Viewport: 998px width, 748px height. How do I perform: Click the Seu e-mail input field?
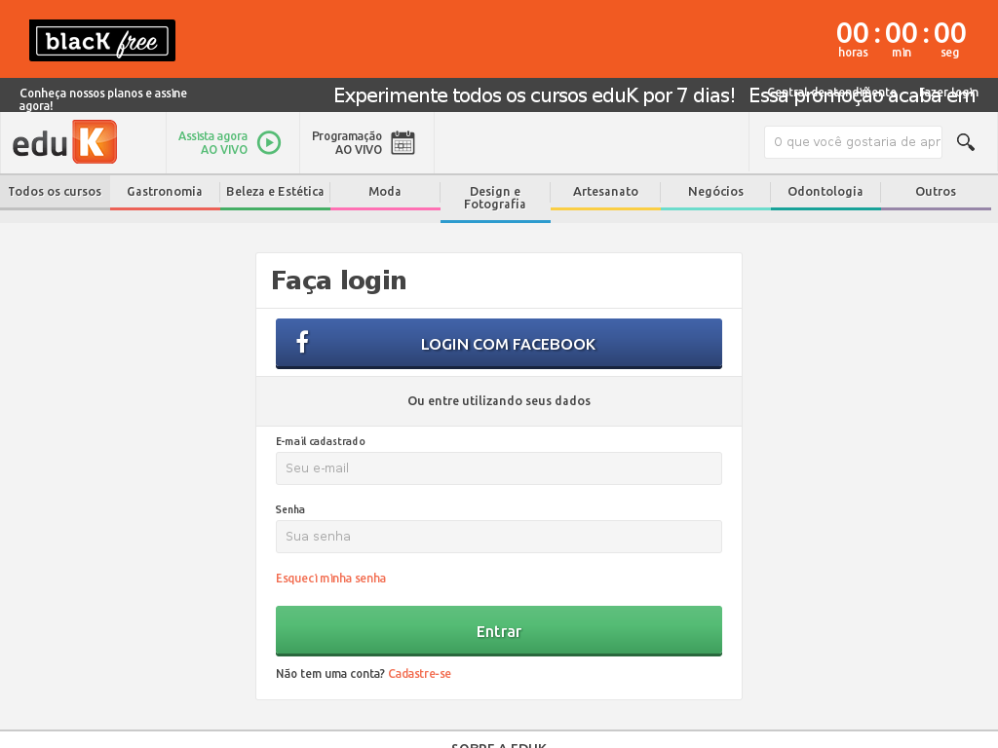click(498, 468)
